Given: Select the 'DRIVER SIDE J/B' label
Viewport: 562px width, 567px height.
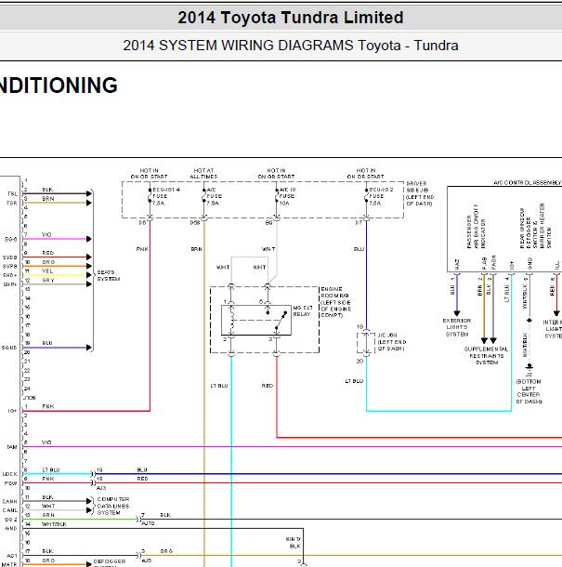Looking at the screenshot, I should pos(420,193).
